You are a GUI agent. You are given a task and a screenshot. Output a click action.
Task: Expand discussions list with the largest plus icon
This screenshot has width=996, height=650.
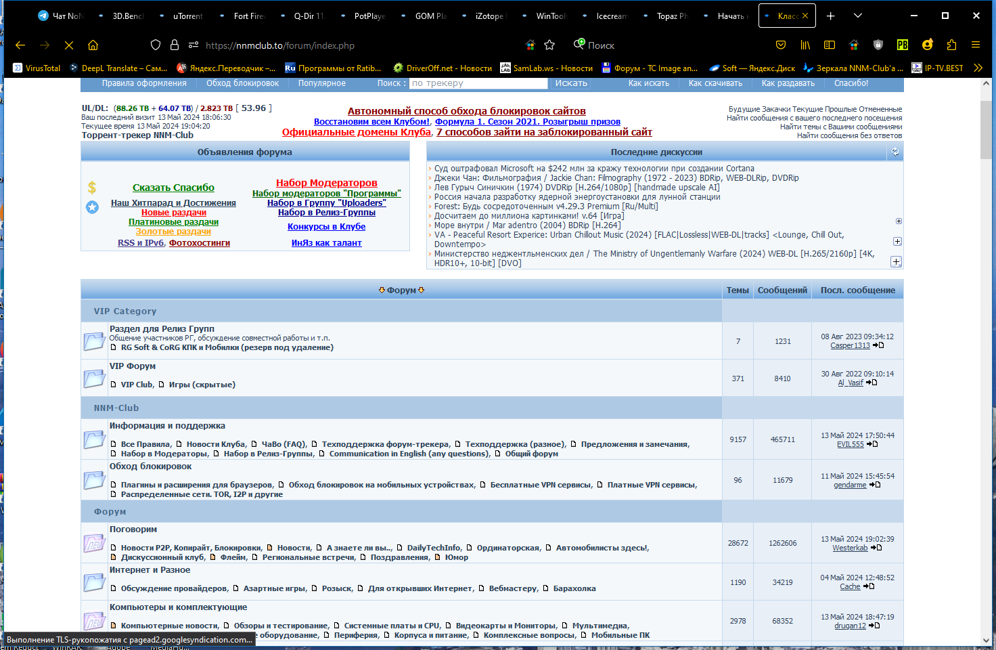(896, 261)
